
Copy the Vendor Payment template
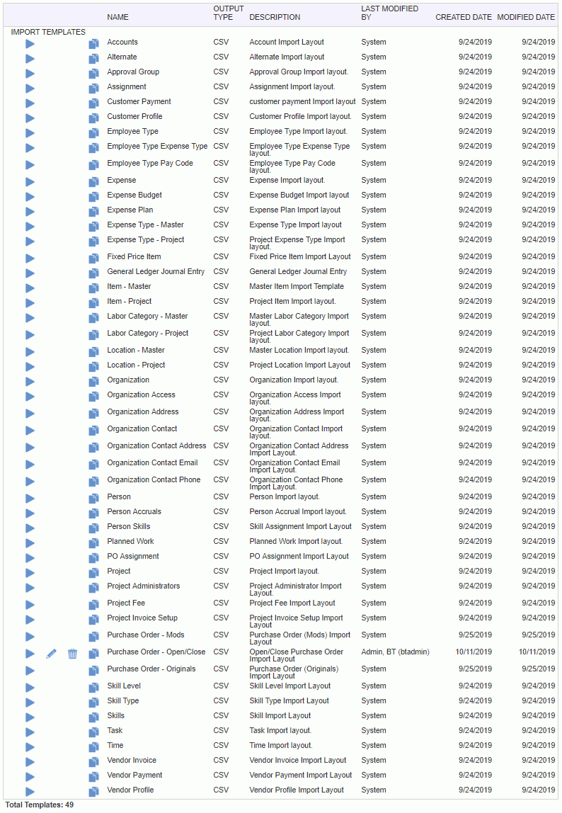coord(93,777)
